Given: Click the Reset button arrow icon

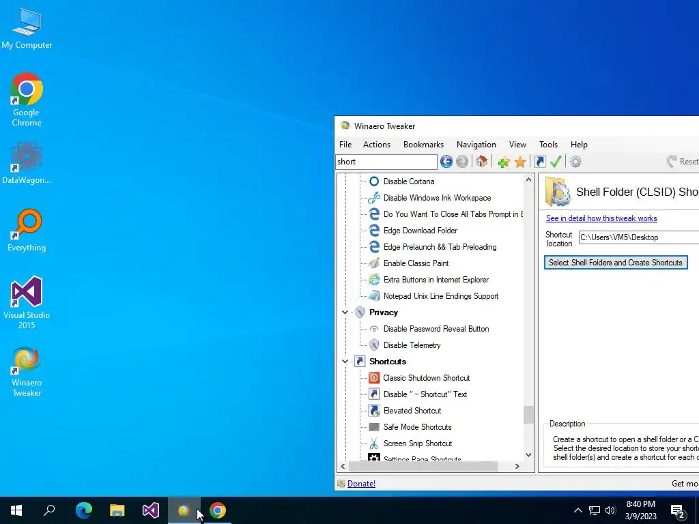Looking at the screenshot, I should (672, 161).
